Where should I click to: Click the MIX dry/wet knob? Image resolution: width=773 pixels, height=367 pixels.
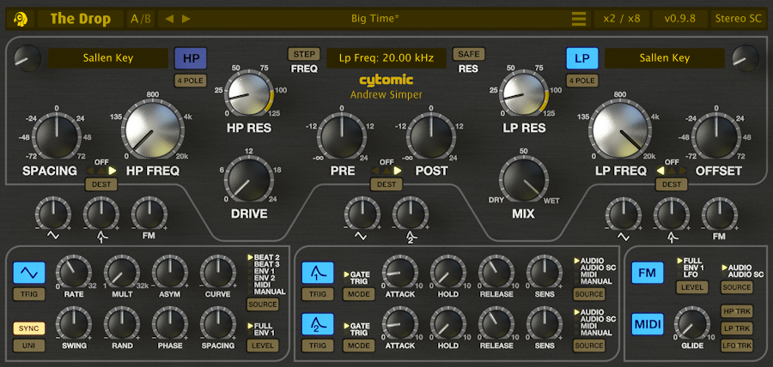[524, 181]
